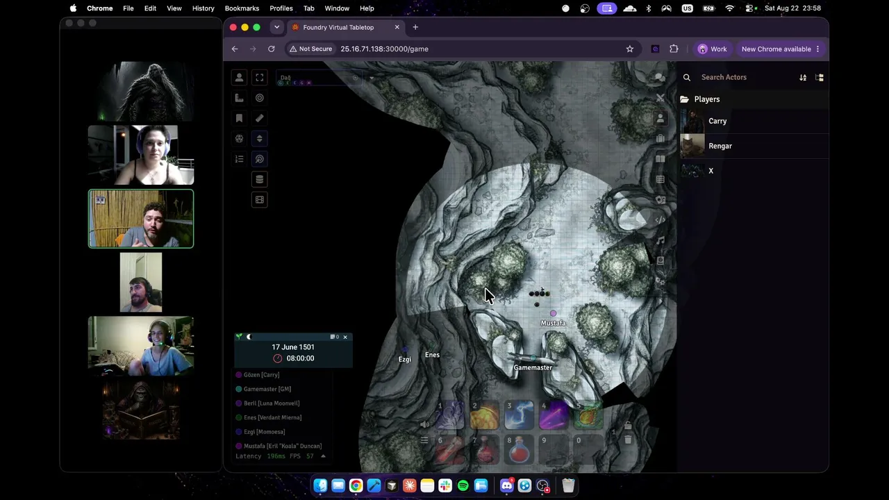This screenshot has width=889, height=500.
Task: Collapse all actor folders
Action: click(x=820, y=78)
